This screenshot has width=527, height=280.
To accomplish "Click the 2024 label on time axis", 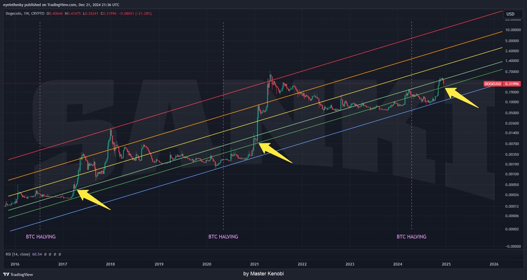I will pos(397,264).
